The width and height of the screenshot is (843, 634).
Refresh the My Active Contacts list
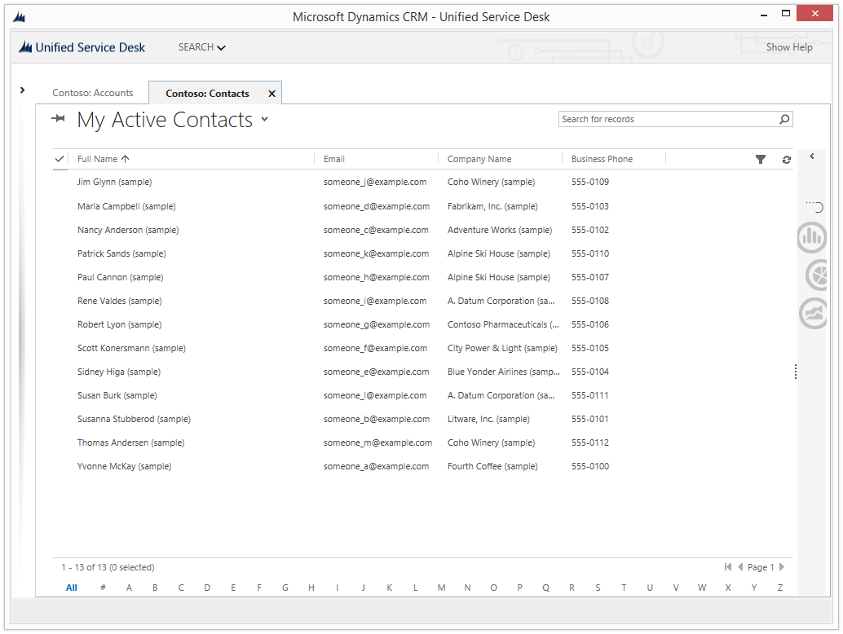786,159
